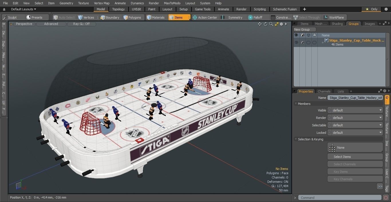Toggle Select Through option
391x202 pixels.
click(x=307, y=17)
